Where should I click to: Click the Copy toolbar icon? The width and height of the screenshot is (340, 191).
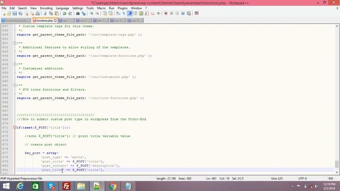(x=51, y=14)
